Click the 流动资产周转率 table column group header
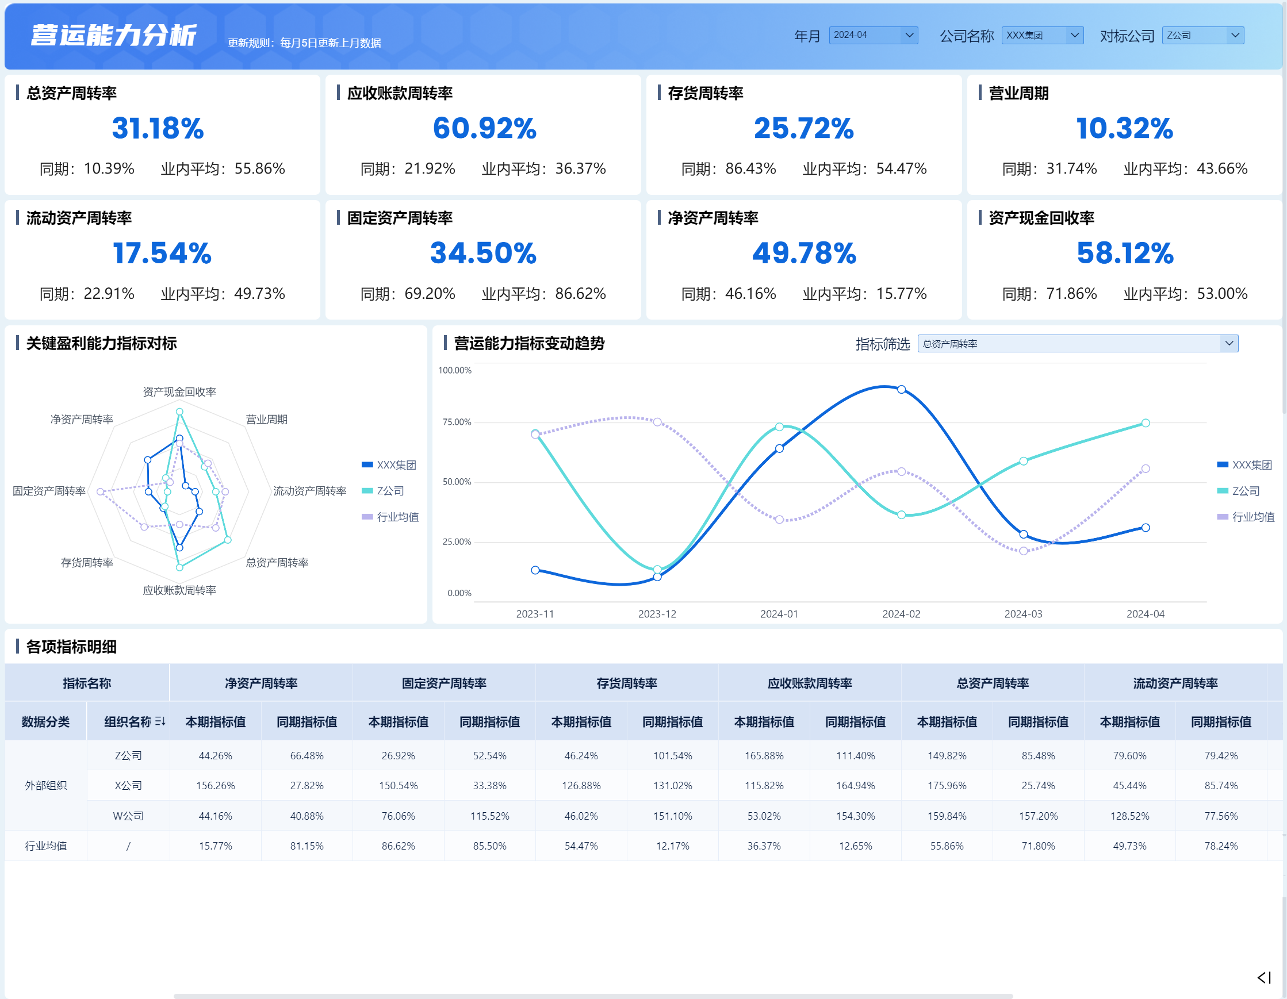The height and width of the screenshot is (999, 1287). click(1175, 683)
